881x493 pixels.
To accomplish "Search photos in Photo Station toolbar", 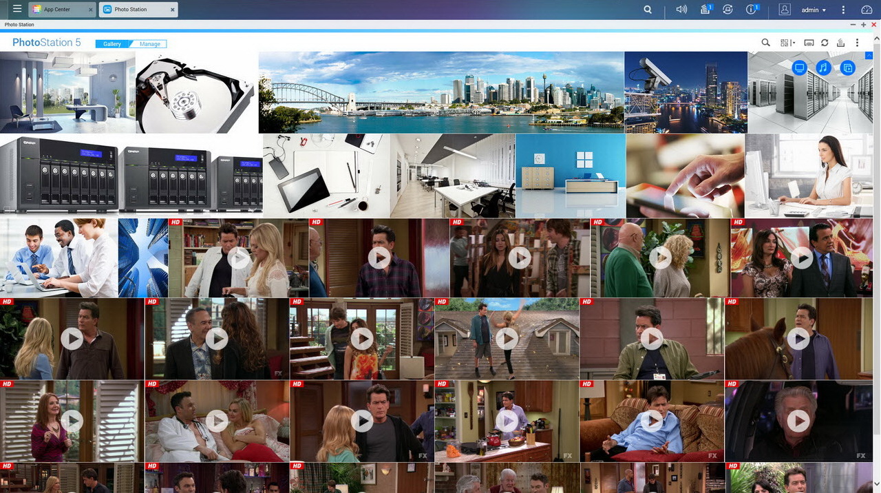I will [765, 43].
